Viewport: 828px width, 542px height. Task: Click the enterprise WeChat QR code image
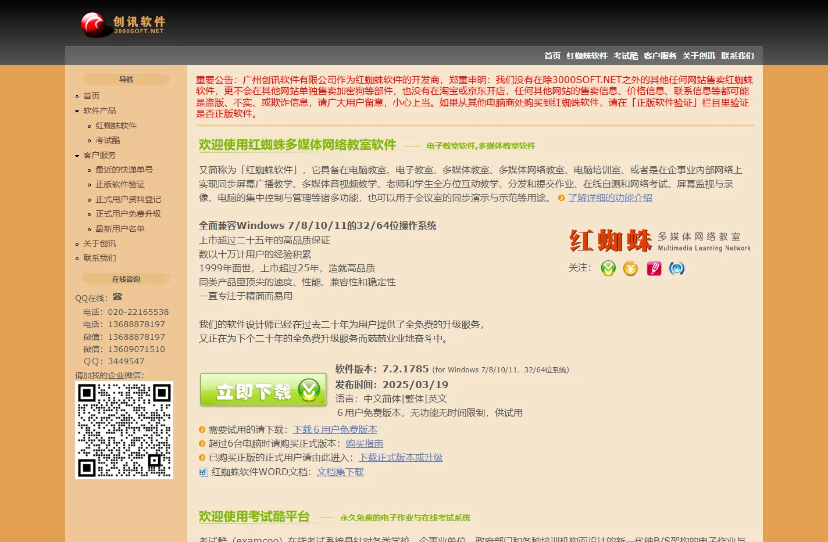pos(124,430)
